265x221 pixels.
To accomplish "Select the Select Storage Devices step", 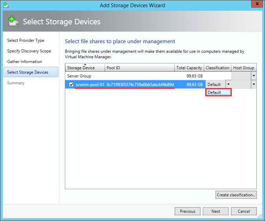I will tap(28, 72).
